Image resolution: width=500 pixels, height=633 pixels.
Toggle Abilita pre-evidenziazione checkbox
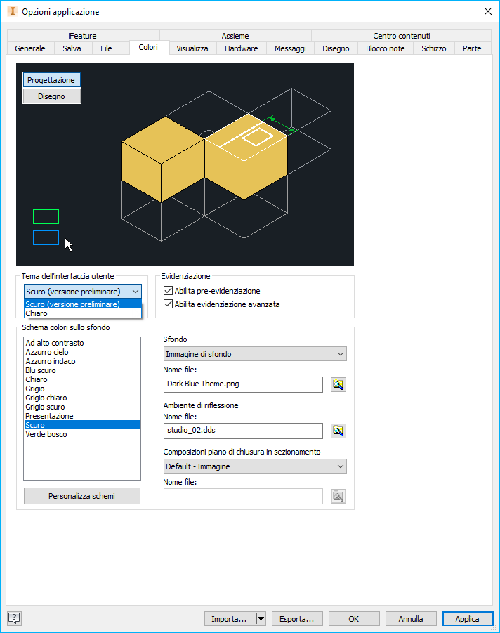click(x=169, y=290)
